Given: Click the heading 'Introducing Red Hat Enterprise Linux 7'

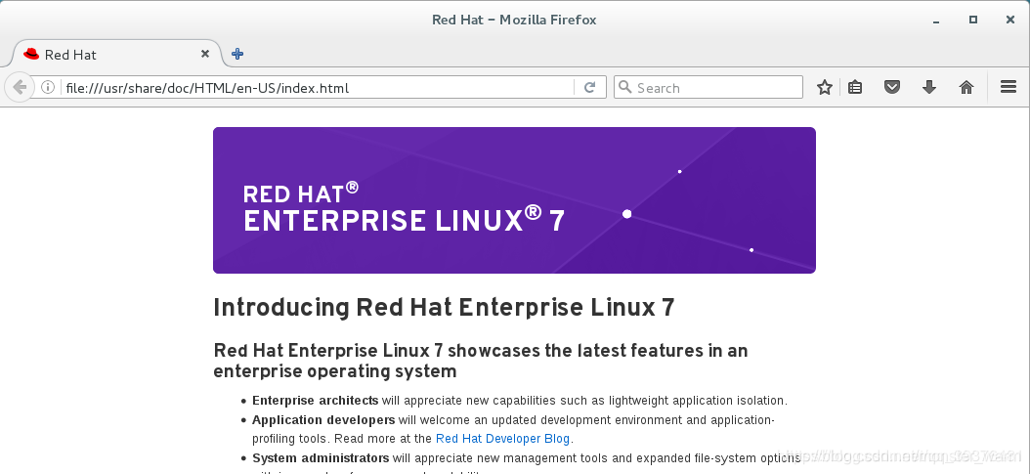Looking at the screenshot, I should [x=444, y=307].
